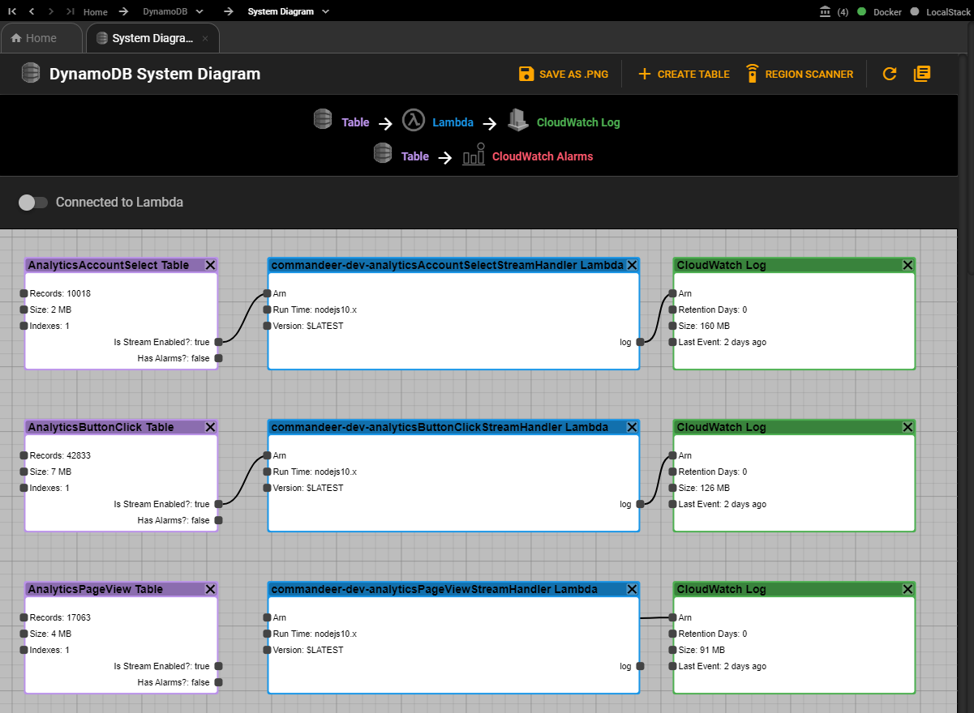Click Run Time: nodejs10.x on analyticsButtonClickStreamHandler
This screenshot has width=974, height=713.
click(315, 472)
